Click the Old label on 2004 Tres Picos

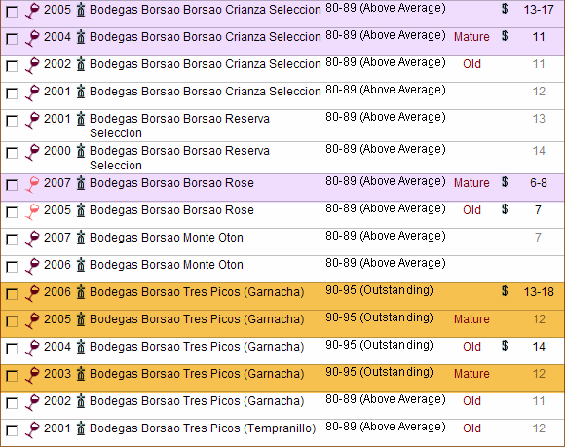tap(471, 347)
